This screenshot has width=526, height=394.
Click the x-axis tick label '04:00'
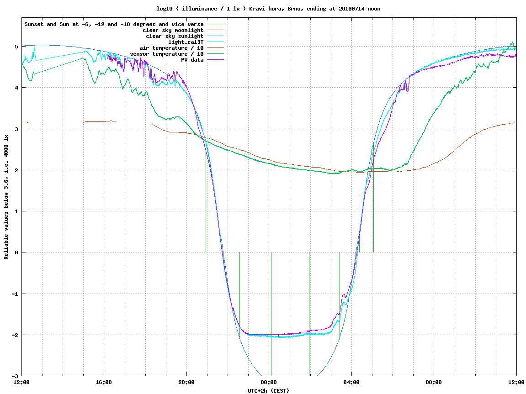pos(351,382)
